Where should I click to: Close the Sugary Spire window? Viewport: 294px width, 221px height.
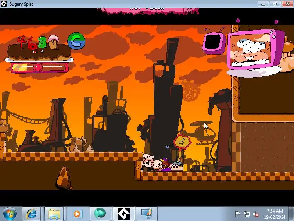[287, 4]
